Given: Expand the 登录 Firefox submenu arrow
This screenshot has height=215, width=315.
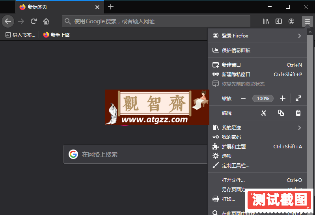Looking at the screenshot, I should tap(300, 36).
